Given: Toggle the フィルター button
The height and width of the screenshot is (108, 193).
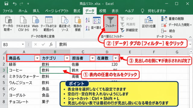Looking at the screenshot, I should pyautogui.click(x=111, y=23).
